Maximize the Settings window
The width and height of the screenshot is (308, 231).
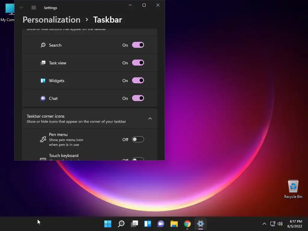144,5
